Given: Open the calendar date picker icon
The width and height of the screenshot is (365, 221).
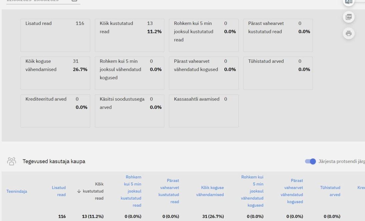Looking at the screenshot, I should click(75, 1).
